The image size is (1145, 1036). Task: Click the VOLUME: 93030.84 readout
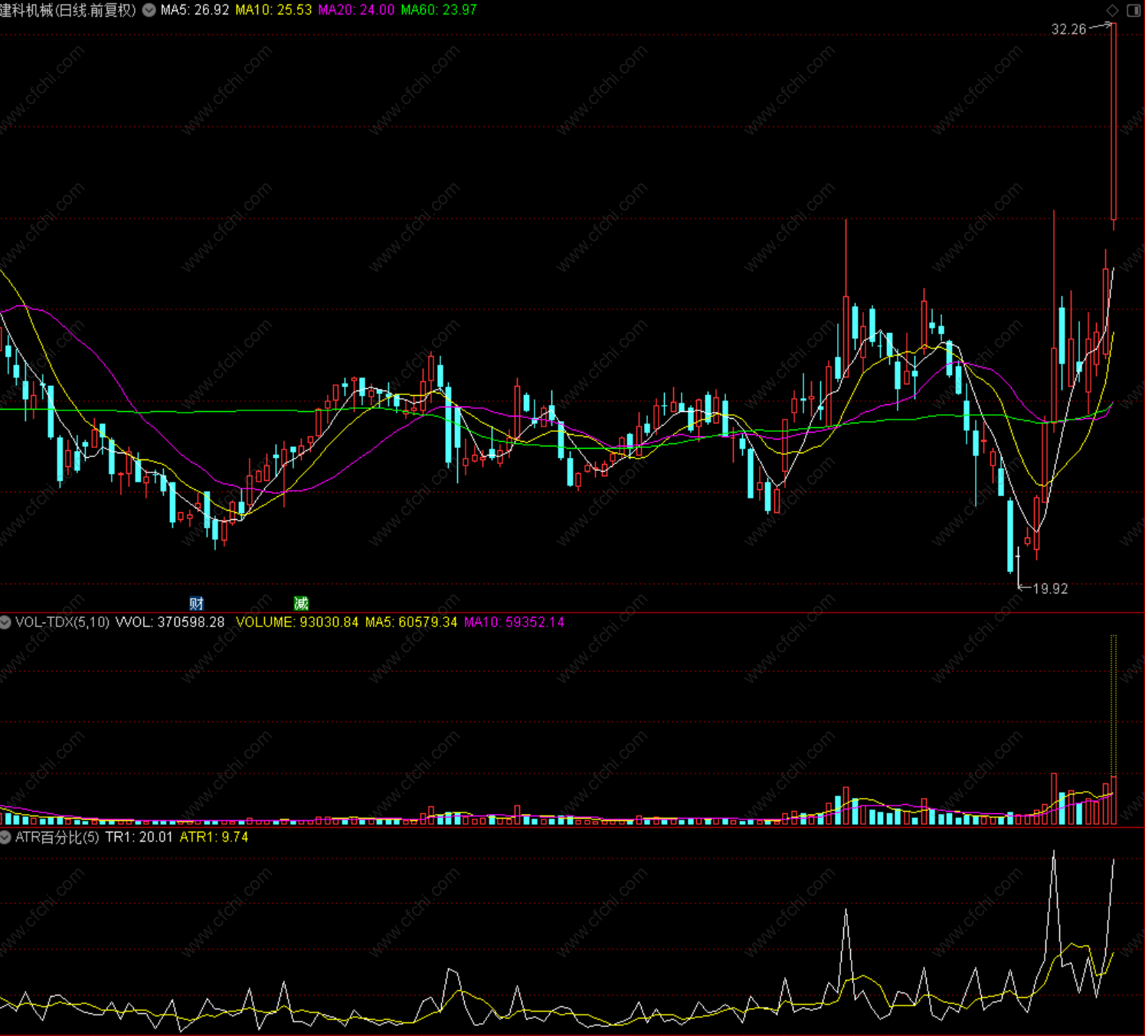tap(297, 622)
